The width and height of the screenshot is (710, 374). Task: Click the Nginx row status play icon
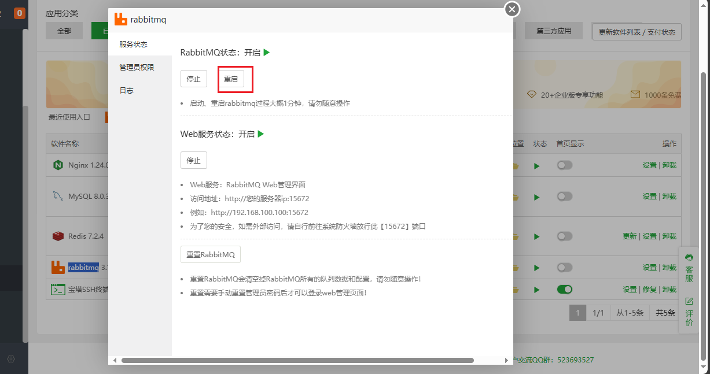click(537, 166)
